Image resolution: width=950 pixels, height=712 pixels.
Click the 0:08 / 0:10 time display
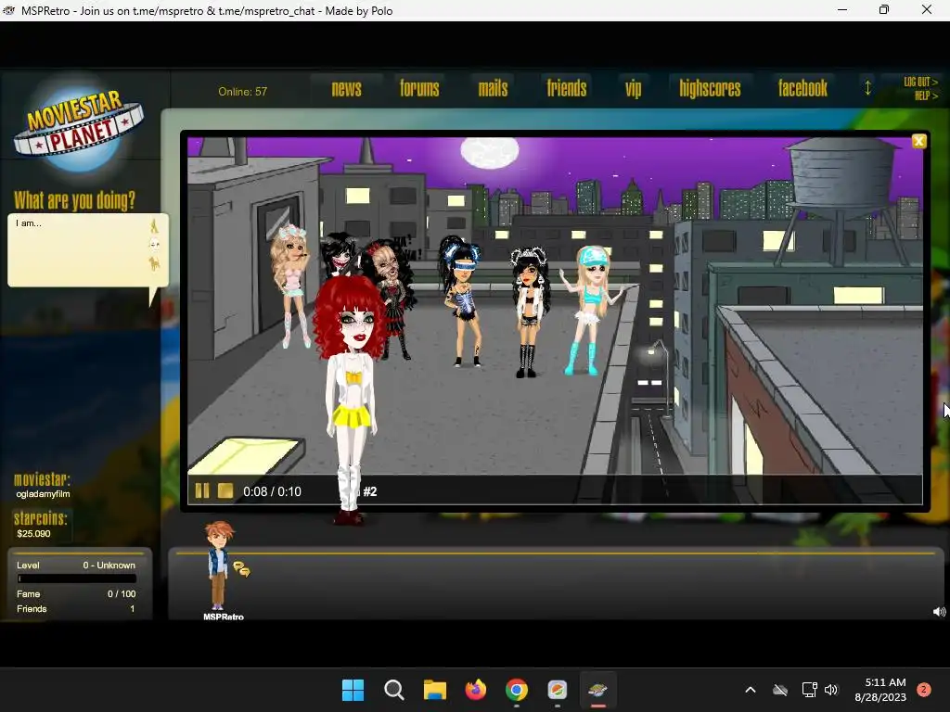tap(272, 491)
